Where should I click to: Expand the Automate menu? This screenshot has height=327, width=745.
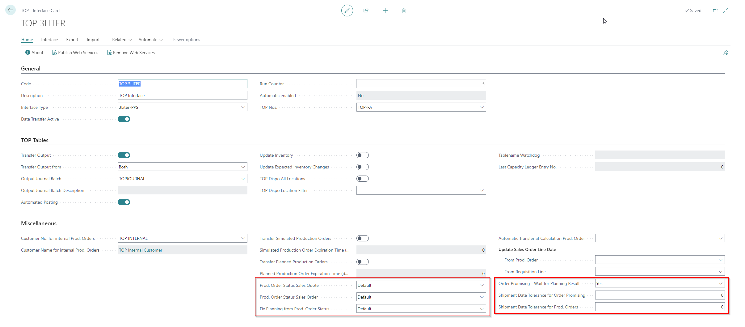[150, 40]
